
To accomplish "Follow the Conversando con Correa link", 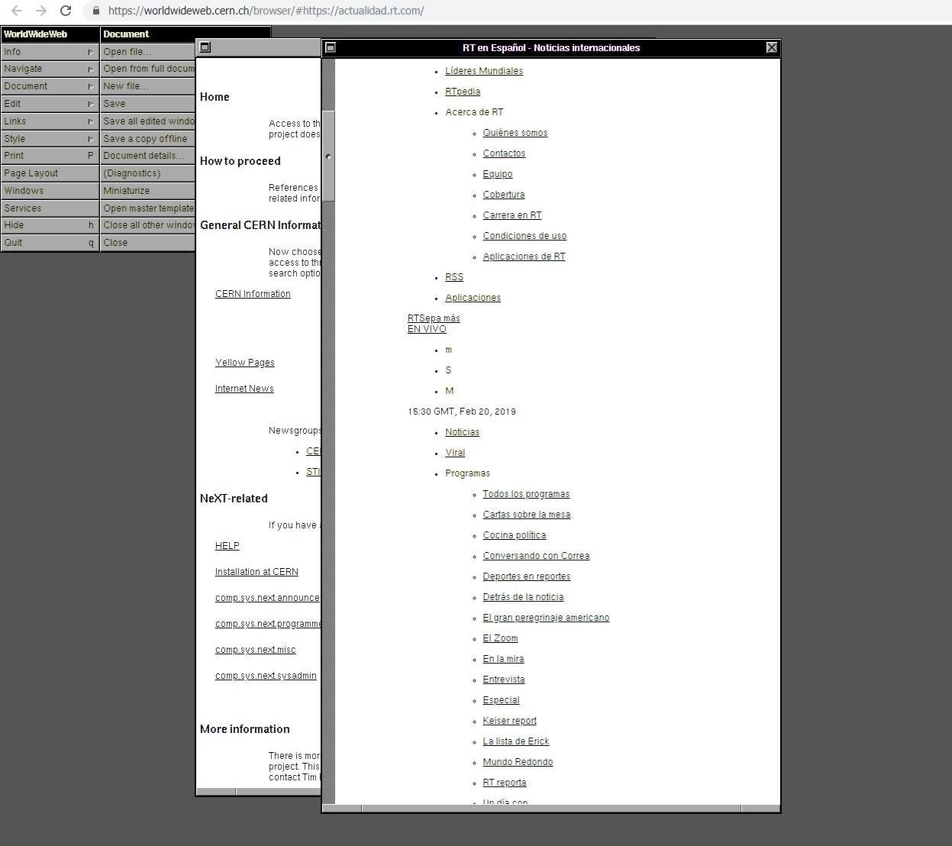I will (536, 556).
